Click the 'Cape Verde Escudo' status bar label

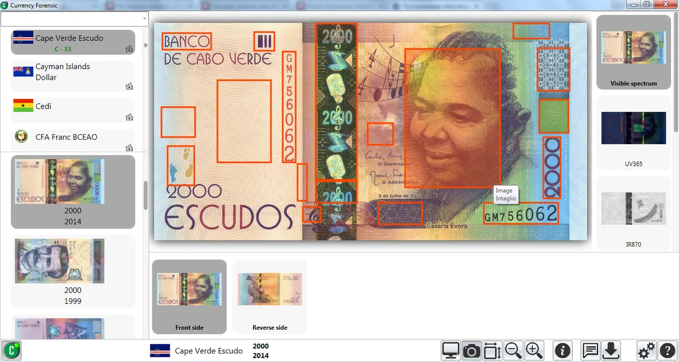point(209,351)
